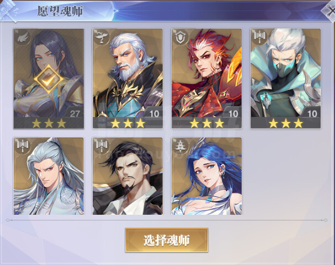Click the weapon class icon on masked card
This screenshot has width=335, height=265.
[x=259, y=36]
